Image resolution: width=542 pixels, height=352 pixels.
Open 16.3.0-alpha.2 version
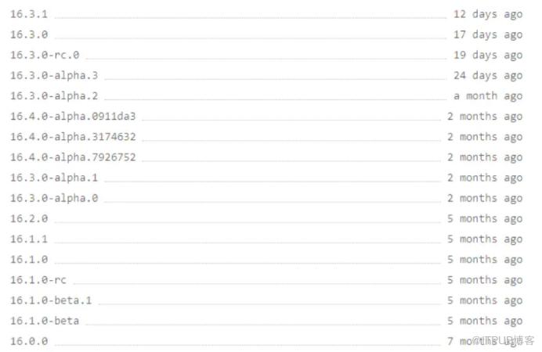tap(54, 96)
